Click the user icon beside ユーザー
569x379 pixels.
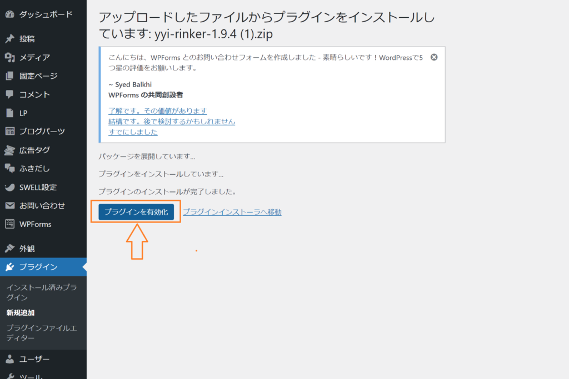10,359
